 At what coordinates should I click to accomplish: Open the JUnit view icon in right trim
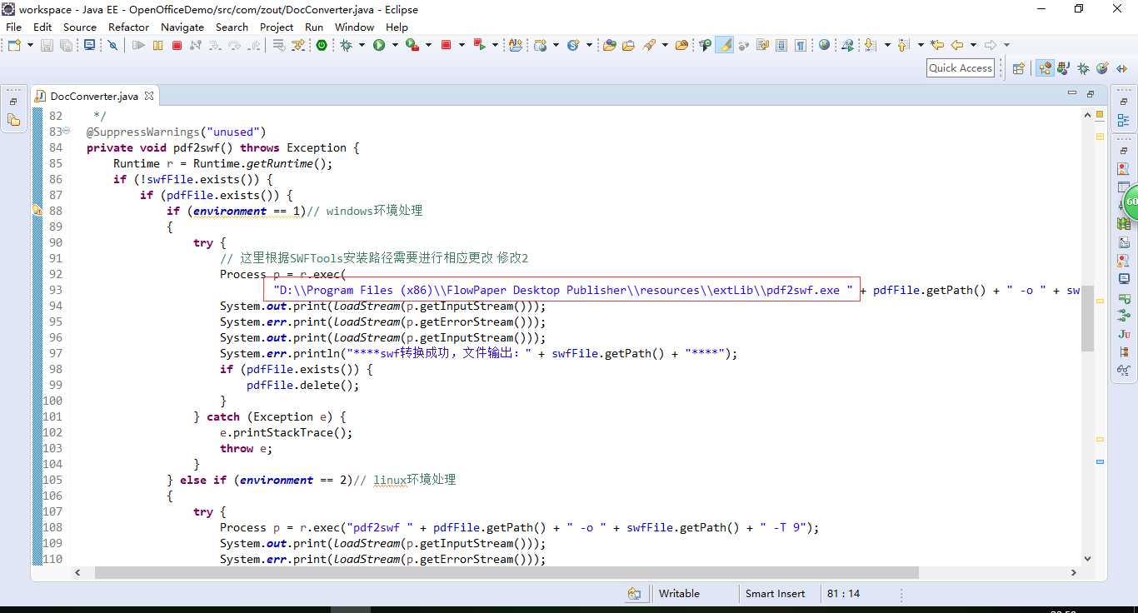tap(1124, 334)
